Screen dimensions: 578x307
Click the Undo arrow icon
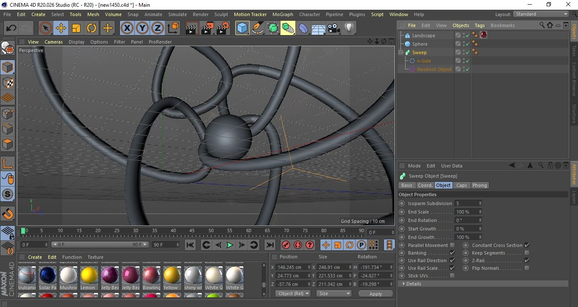[11, 28]
